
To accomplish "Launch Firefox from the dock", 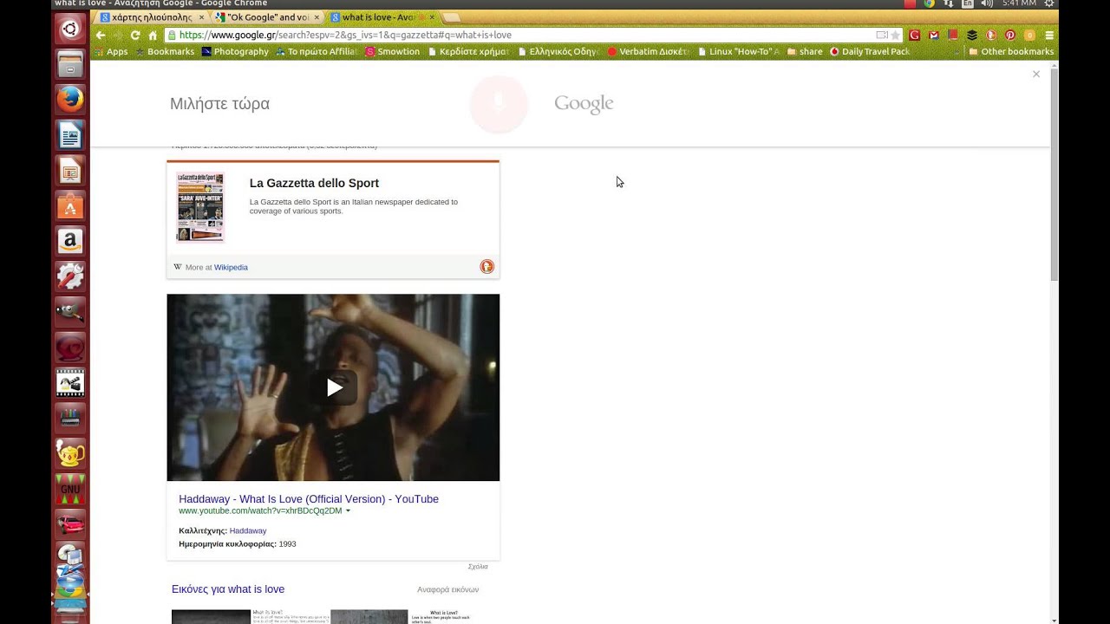I will tap(70, 100).
